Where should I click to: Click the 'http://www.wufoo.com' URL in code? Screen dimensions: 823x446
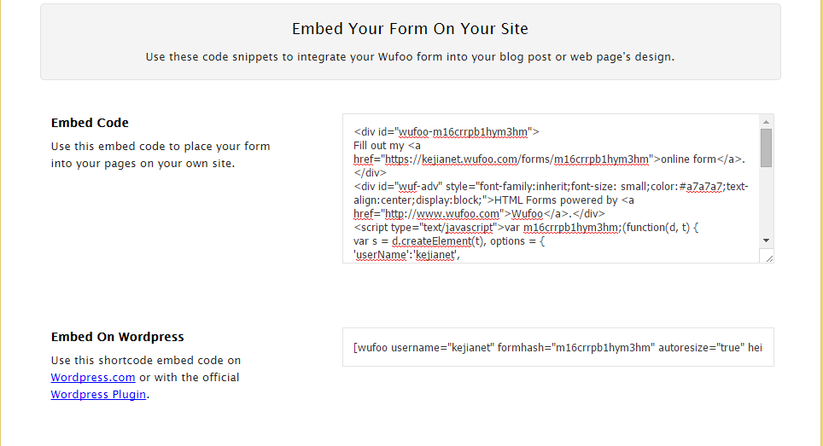click(x=444, y=214)
